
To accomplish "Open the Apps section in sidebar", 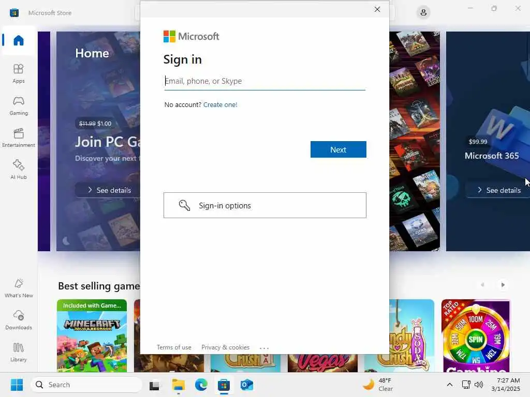I will click(x=19, y=73).
